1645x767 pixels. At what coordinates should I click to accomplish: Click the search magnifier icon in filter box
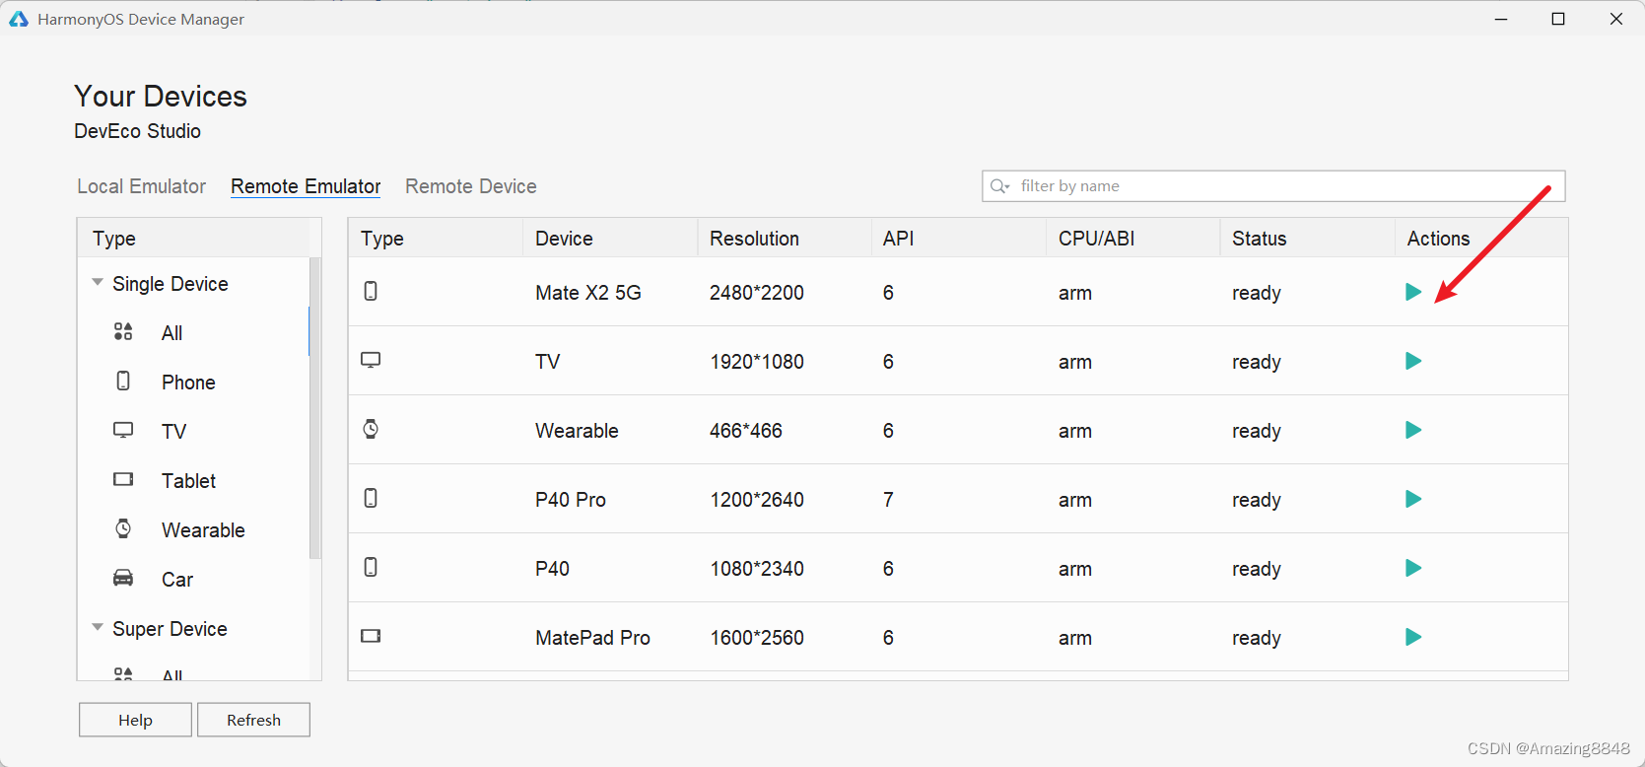pos(1000,186)
